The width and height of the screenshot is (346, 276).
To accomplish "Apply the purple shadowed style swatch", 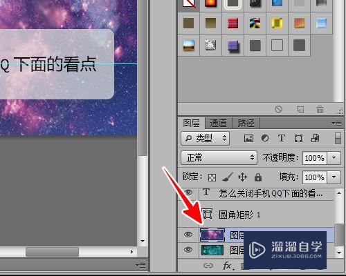I will [233, 46].
